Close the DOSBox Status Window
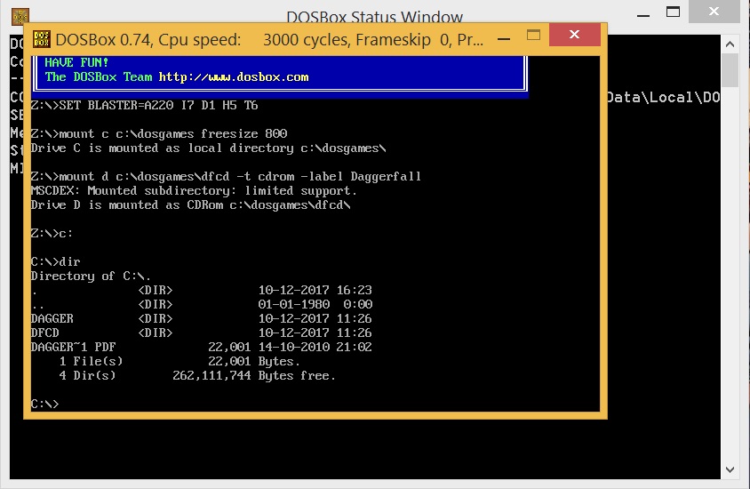 [714, 11]
